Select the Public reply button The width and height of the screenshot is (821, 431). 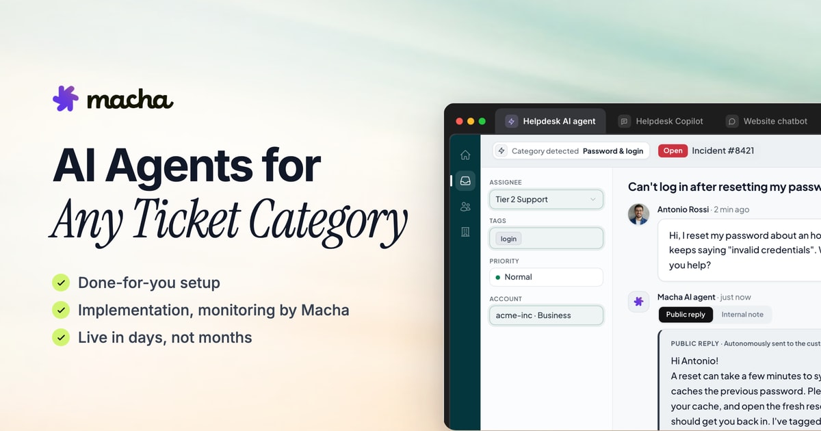[x=686, y=315]
